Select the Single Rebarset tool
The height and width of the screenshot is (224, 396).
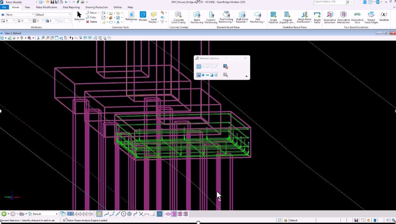point(273,17)
